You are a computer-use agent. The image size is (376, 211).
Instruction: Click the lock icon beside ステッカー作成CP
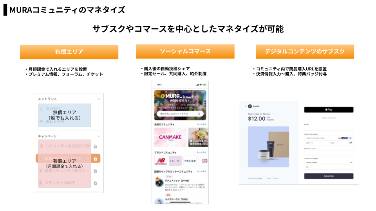95,183
